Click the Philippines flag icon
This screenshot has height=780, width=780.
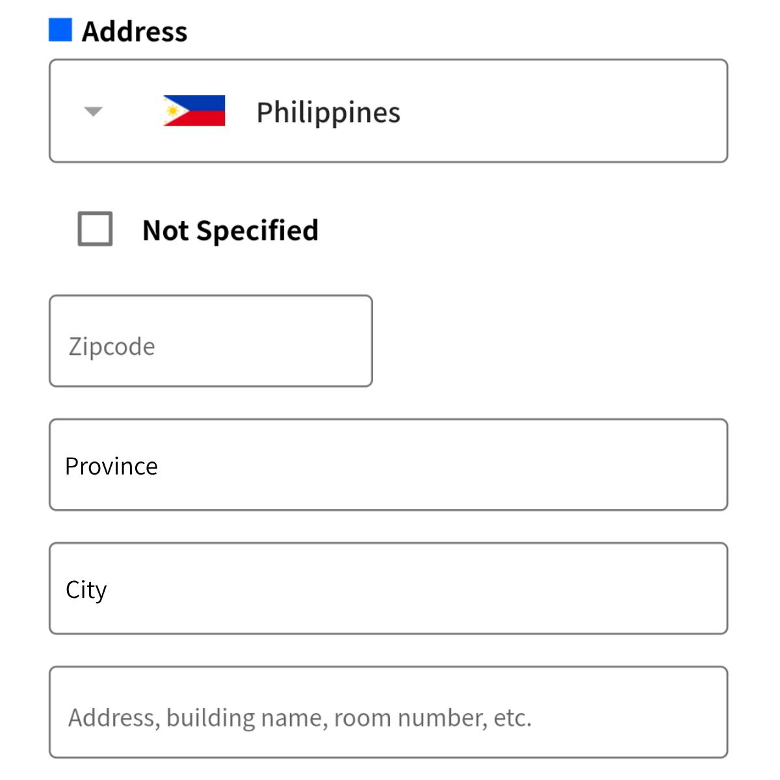pos(194,110)
